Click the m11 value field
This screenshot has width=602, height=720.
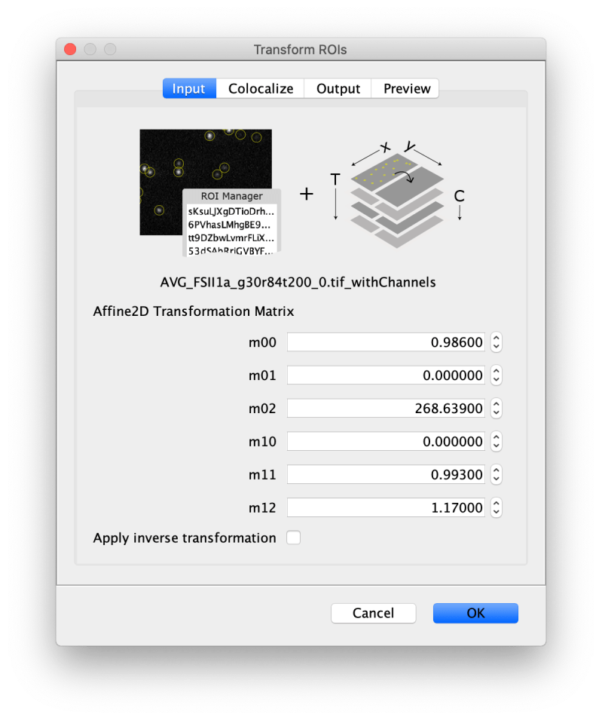pyautogui.click(x=386, y=474)
